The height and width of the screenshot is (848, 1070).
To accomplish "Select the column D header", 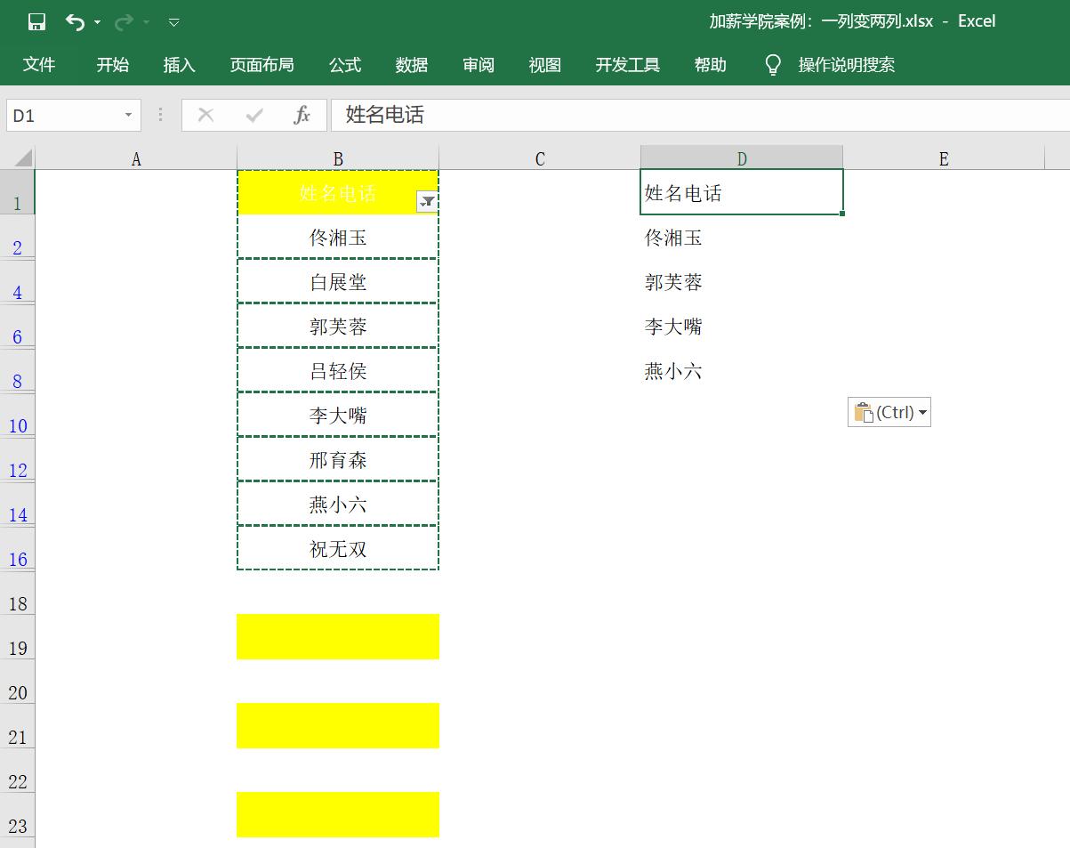I will click(x=742, y=157).
